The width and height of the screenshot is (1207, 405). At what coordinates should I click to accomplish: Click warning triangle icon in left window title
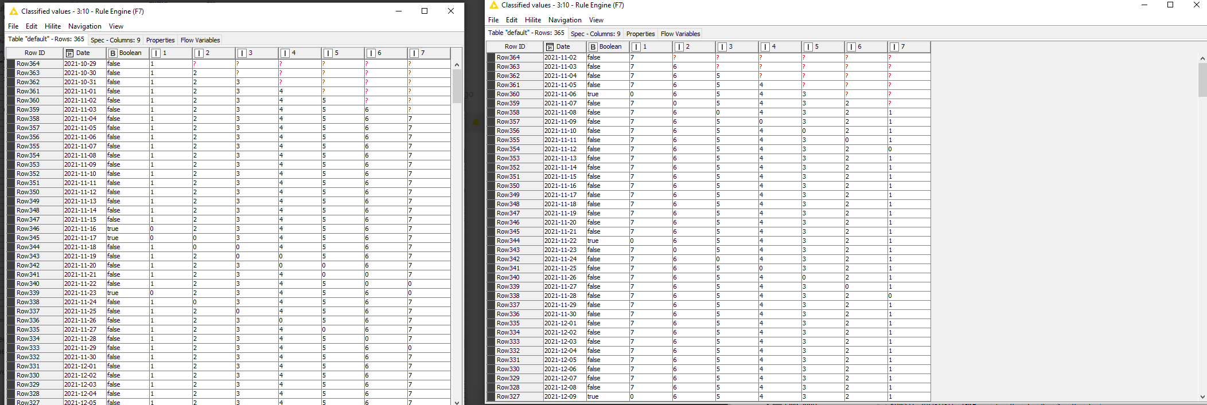tap(14, 11)
